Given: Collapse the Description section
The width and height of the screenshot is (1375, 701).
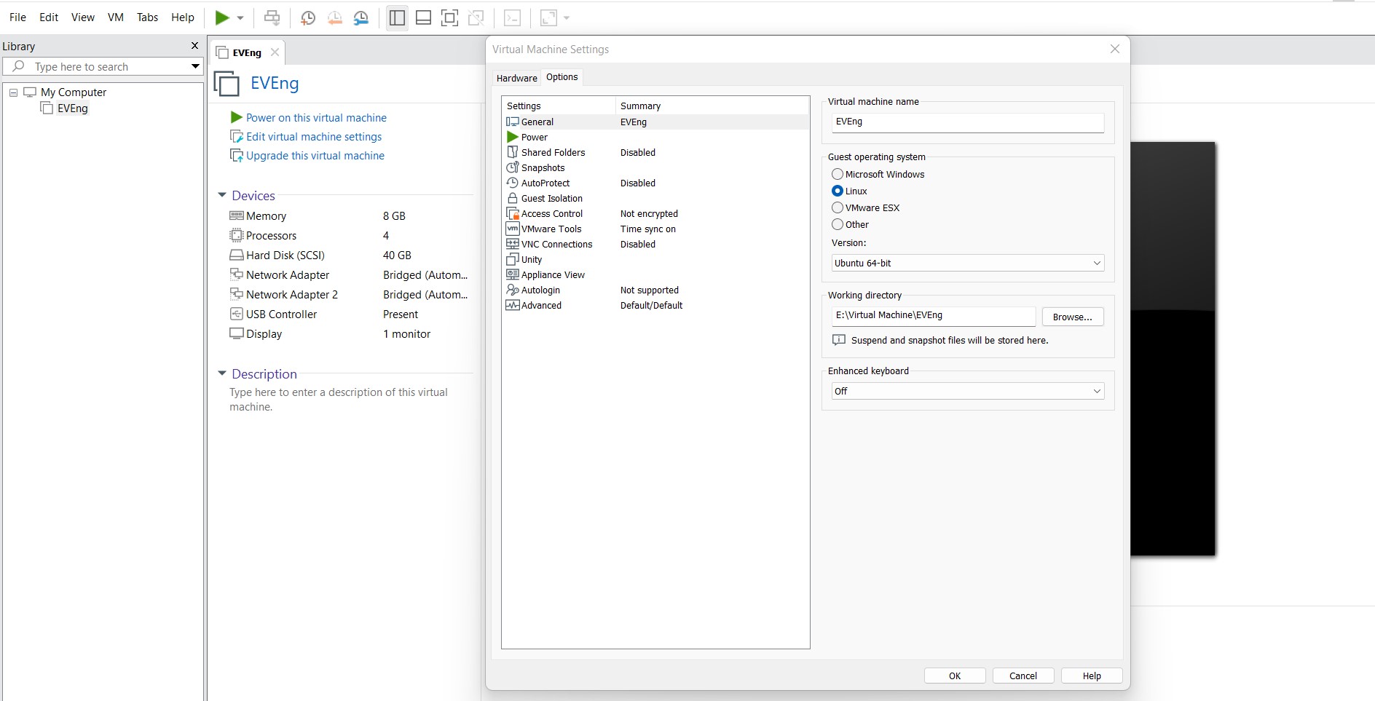Looking at the screenshot, I should (x=222, y=373).
